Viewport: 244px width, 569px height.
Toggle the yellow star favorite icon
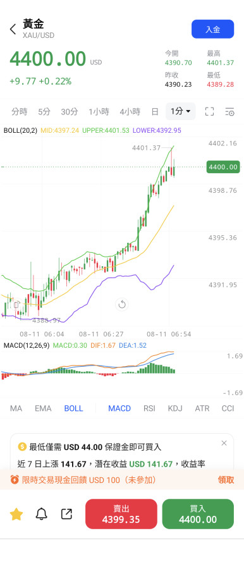pos(16,514)
